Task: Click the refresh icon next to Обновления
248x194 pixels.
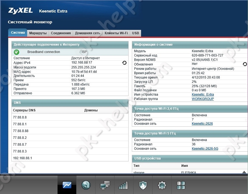Action: [245, 64]
